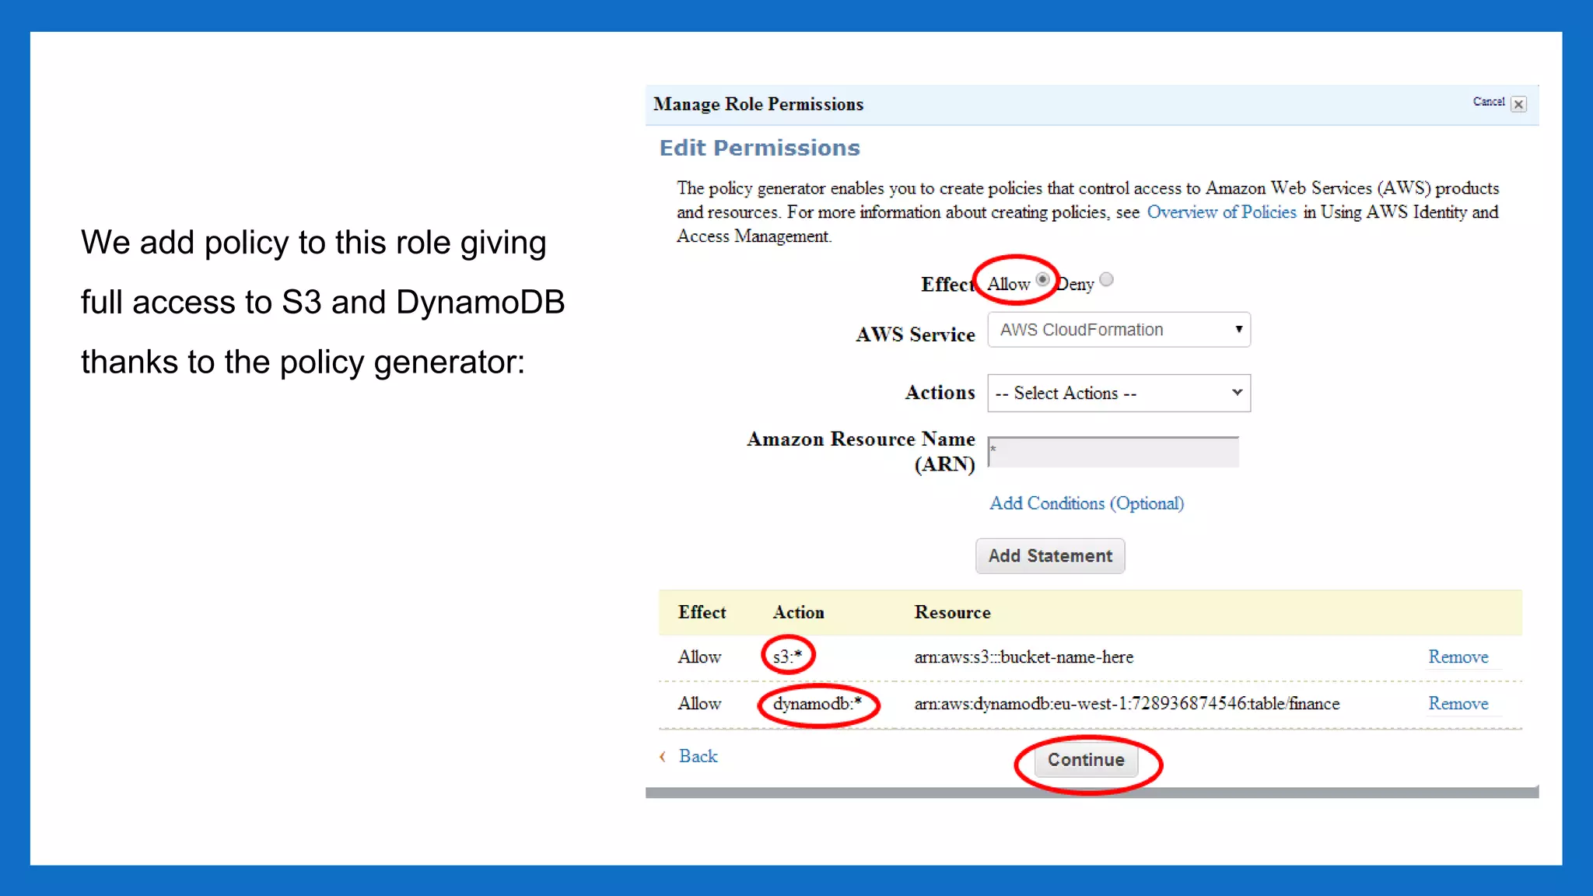Viewport: 1593px width, 896px height.
Task: Open the AWS Service dropdown
Action: pyautogui.click(x=1119, y=330)
